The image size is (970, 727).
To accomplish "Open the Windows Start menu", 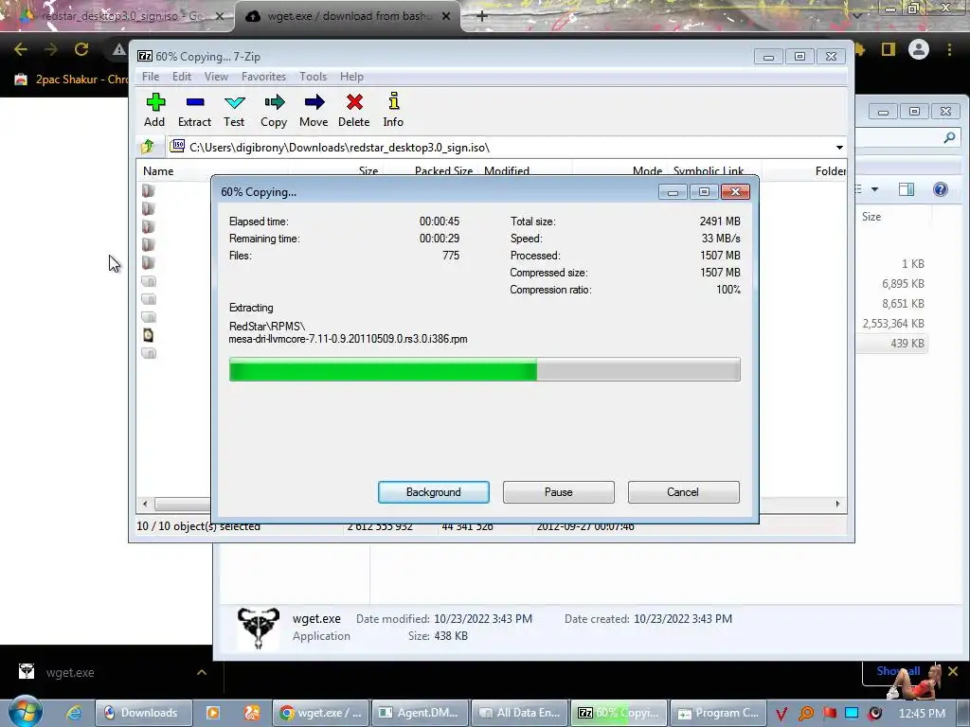I will [25, 712].
